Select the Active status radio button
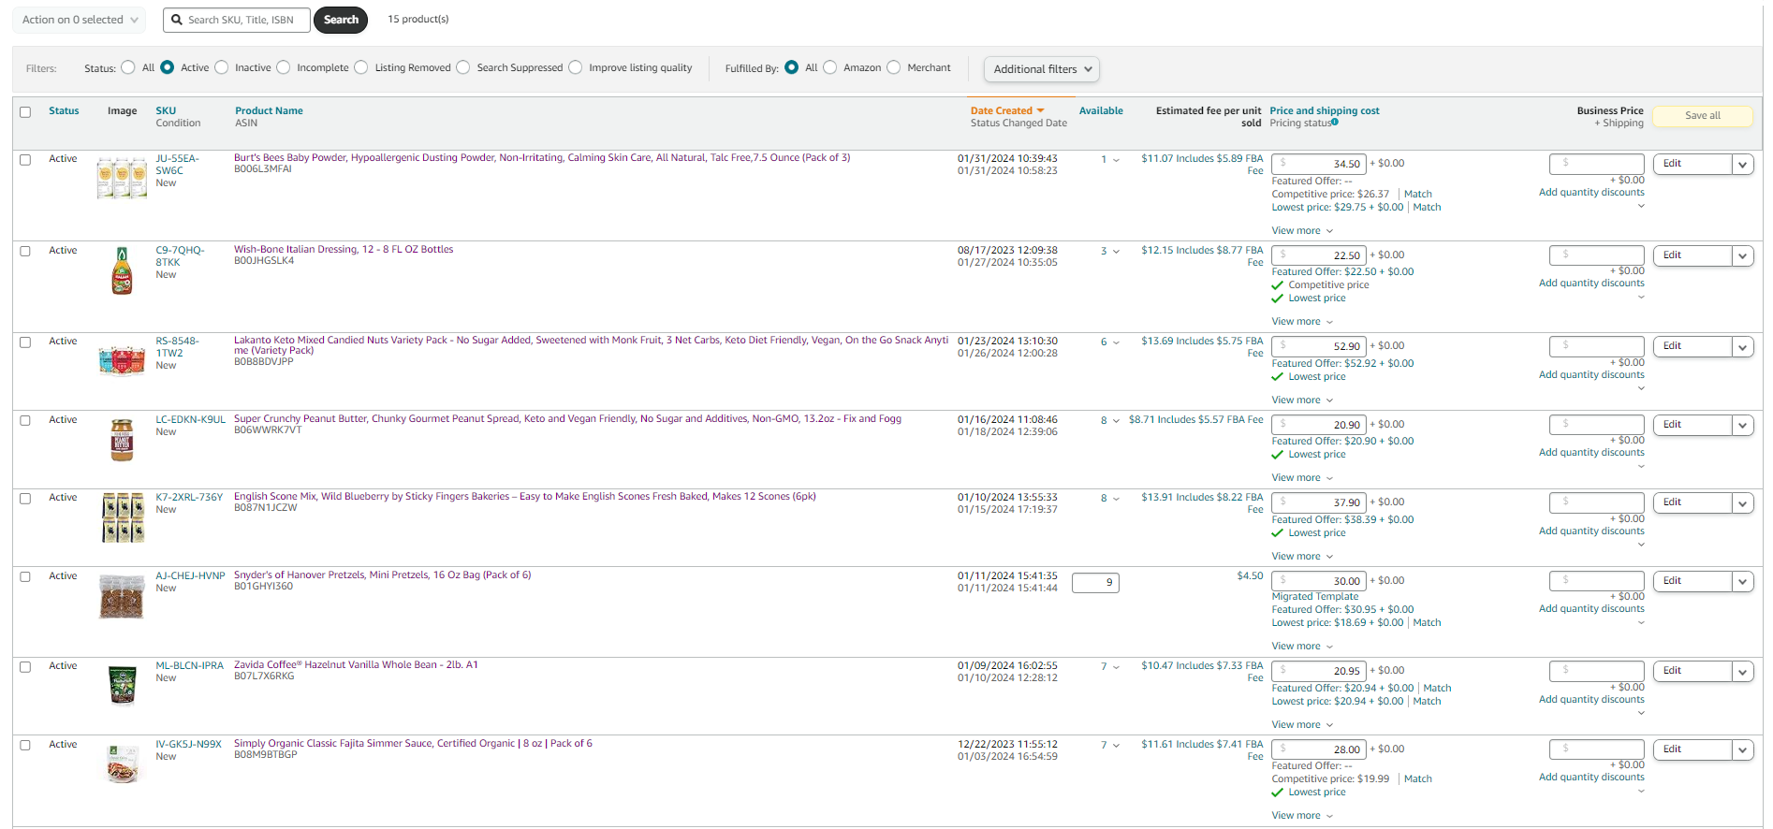 [168, 67]
